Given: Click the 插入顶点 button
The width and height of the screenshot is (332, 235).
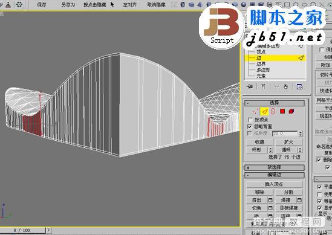Looking at the screenshot, I should coord(274,184).
